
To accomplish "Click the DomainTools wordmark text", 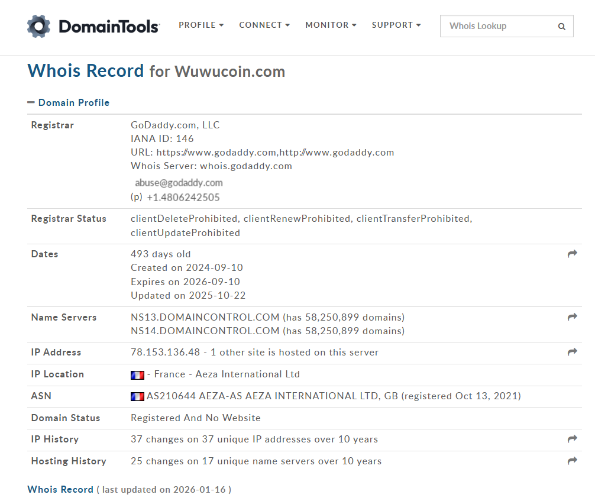I will coord(109,27).
